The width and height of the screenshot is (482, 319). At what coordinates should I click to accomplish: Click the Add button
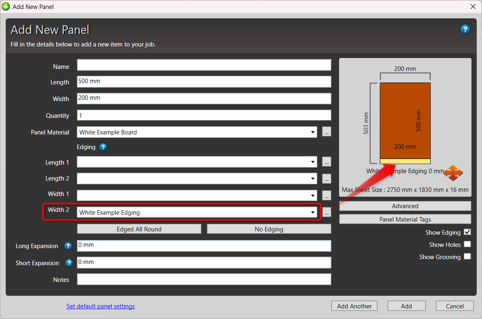406,306
